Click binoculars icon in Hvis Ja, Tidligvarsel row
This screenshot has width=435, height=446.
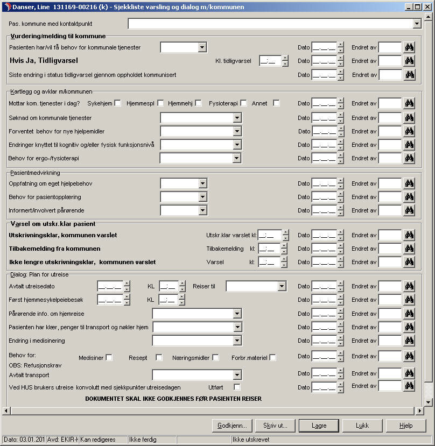[x=409, y=61]
